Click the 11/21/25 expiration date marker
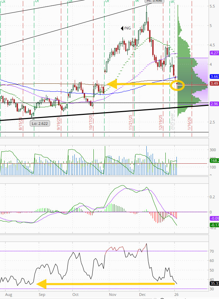Viewport: 219px width, 299px height. (x=130, y=123)
